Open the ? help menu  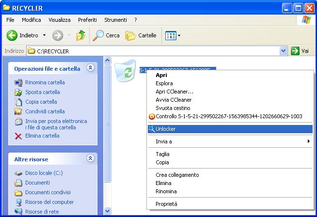tap(136, 20)
